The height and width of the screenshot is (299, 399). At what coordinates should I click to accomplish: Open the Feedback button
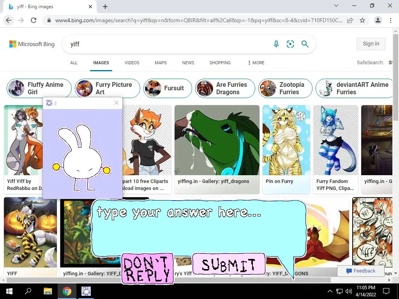click(x=360, y=271)
